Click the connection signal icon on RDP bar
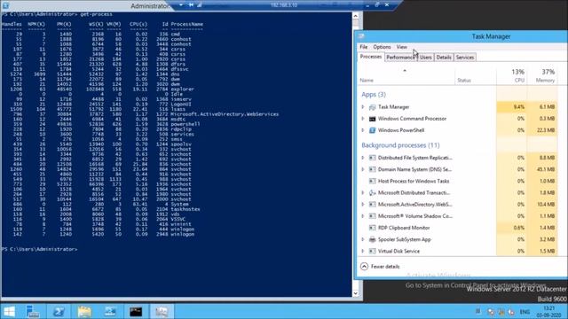The height and width of the screenshot is (319, 568). click(199, 4)
